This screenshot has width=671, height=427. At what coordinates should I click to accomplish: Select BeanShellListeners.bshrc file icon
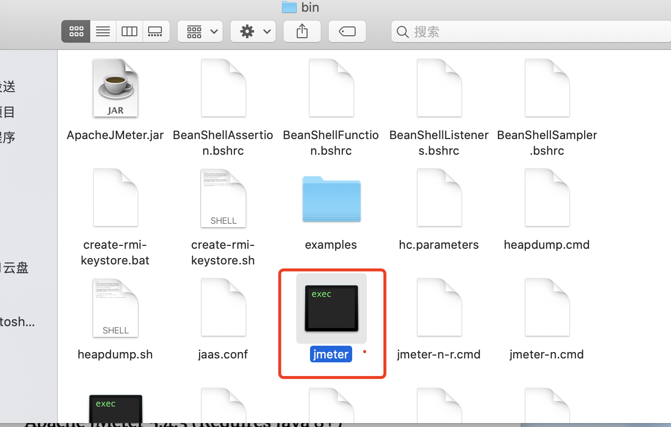439,88
